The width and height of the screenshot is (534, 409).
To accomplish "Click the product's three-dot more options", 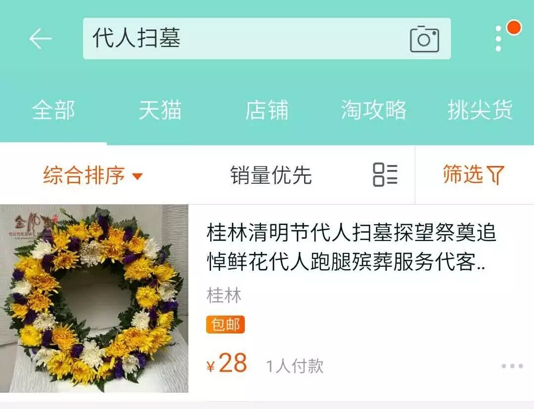I will 512,366.
